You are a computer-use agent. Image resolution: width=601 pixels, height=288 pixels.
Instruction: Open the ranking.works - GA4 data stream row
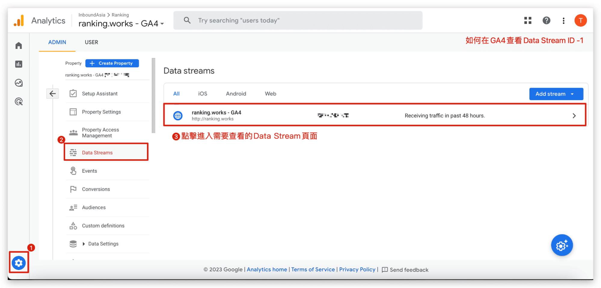click(374, 115)
